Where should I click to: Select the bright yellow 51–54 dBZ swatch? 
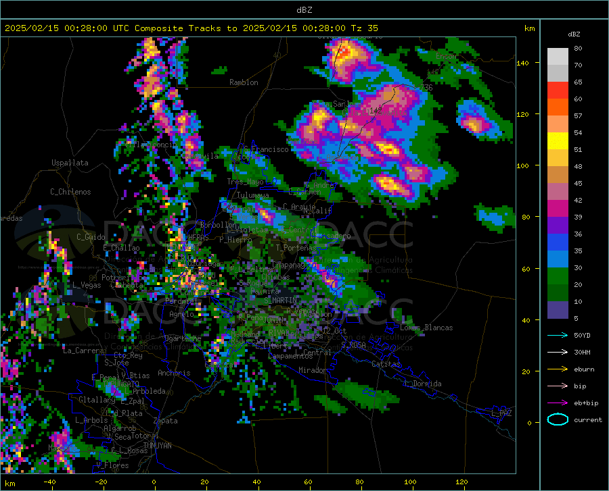(x=558, y=141)
